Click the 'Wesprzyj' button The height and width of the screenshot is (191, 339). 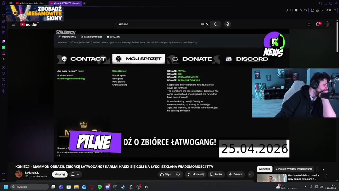[x=60, y=174]
